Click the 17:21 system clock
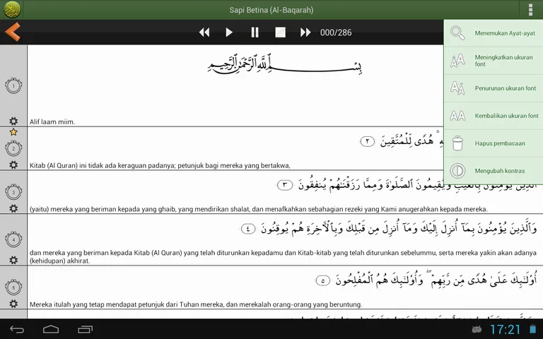This screenshot has width=543, height=339. point(506,329)
